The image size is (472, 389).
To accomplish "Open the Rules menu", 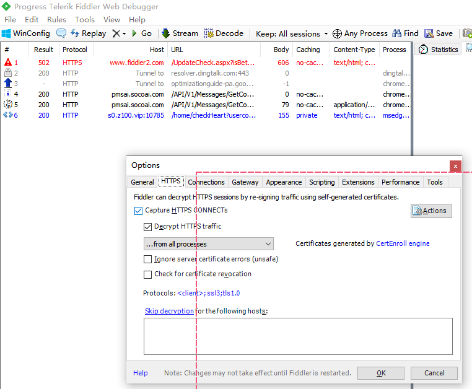I will pos(56,20).
